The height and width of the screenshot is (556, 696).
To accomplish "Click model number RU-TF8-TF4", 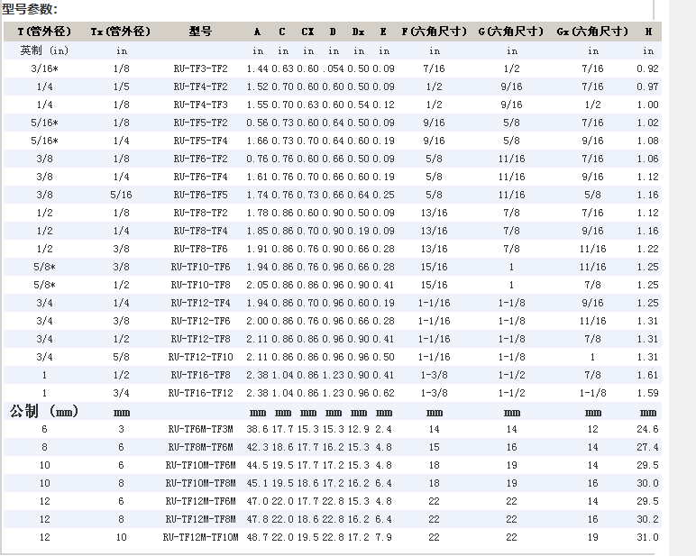I will 200,232.
